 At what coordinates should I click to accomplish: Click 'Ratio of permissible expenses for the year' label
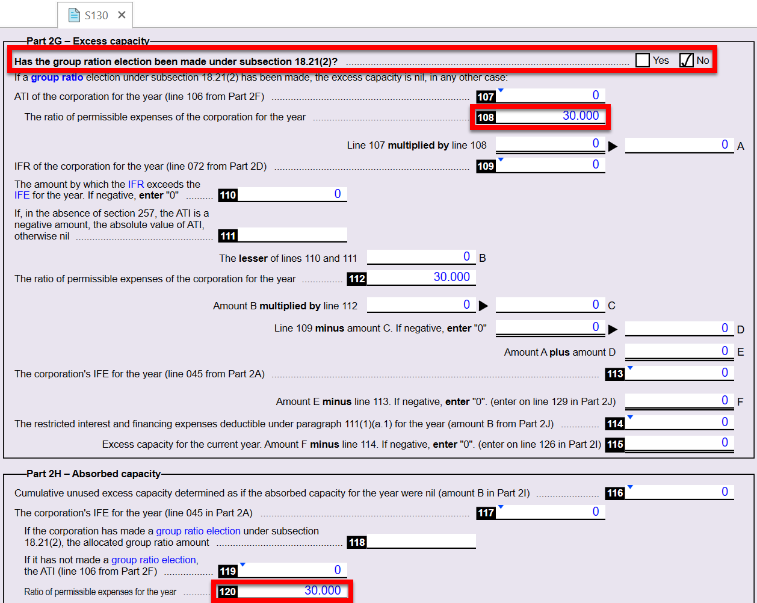point(100,592)
